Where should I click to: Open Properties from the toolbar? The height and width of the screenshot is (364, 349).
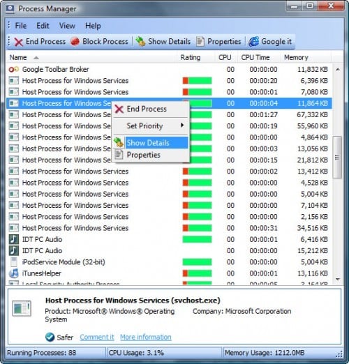218,42
